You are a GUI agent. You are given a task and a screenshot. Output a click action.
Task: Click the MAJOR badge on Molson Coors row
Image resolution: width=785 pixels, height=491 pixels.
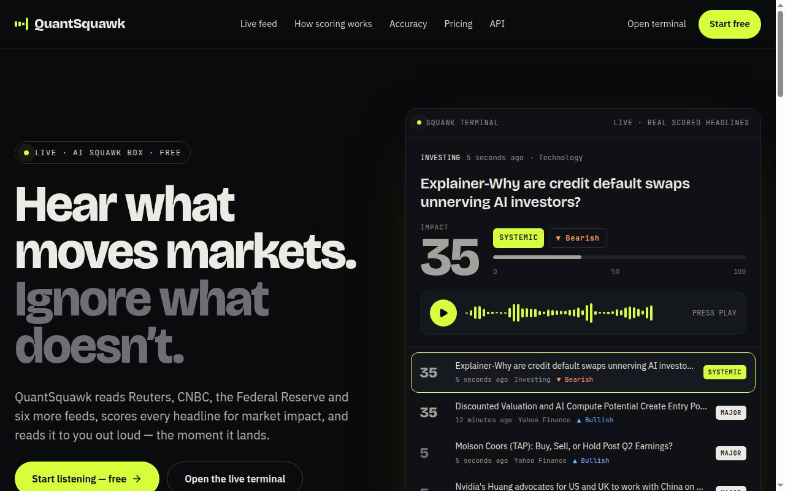[731, 453]
